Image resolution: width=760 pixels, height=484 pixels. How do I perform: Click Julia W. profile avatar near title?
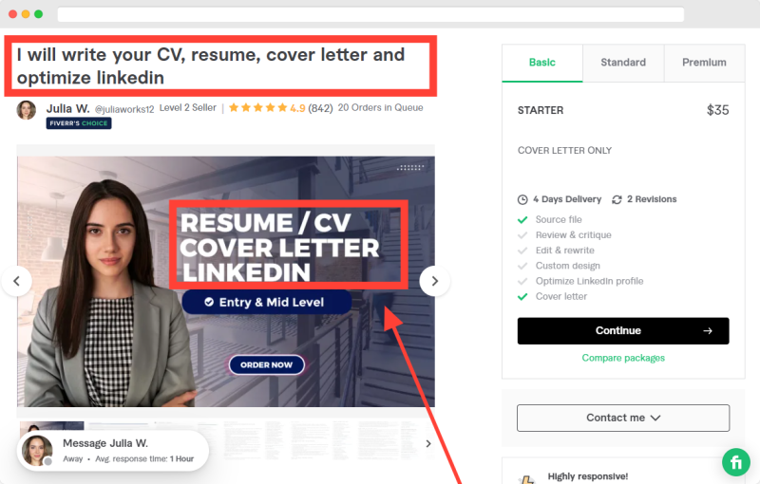tap(27, 110)
